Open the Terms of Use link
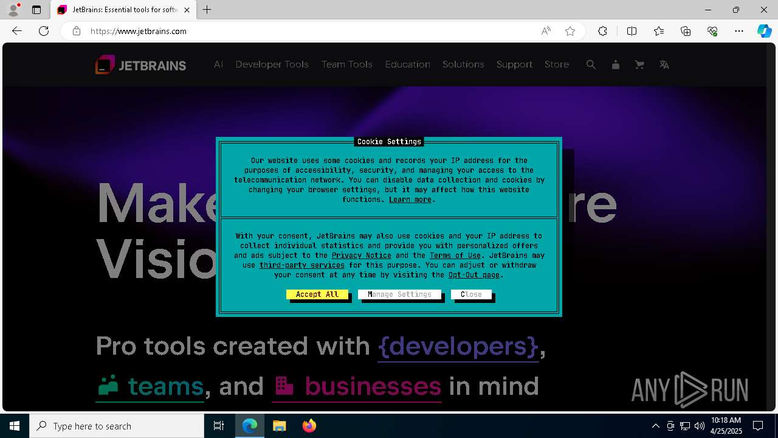 (x=455, y=255)
